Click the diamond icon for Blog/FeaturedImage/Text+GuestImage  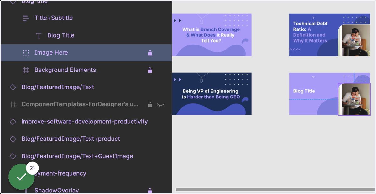point(13,156)
